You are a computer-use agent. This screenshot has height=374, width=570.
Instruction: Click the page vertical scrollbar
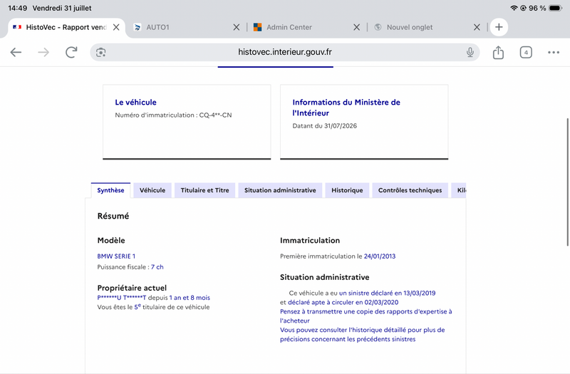(x=567, y=182)
